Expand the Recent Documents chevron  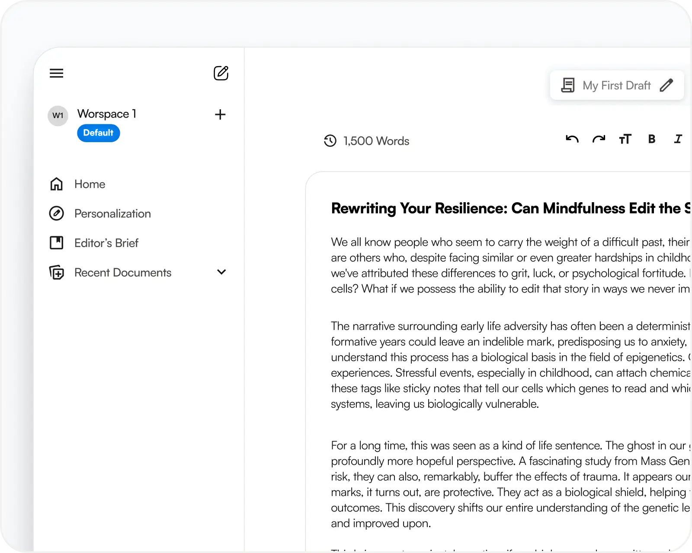pyautogui.click(x=221, y=272)
